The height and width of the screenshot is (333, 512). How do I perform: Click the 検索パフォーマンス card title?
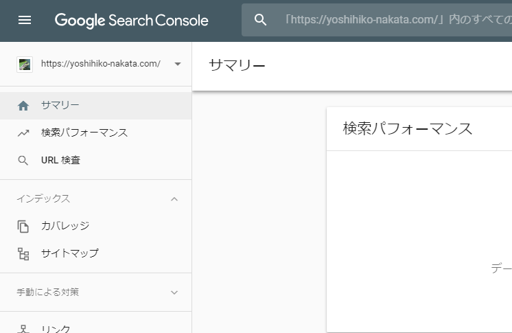tap(408, 129)
